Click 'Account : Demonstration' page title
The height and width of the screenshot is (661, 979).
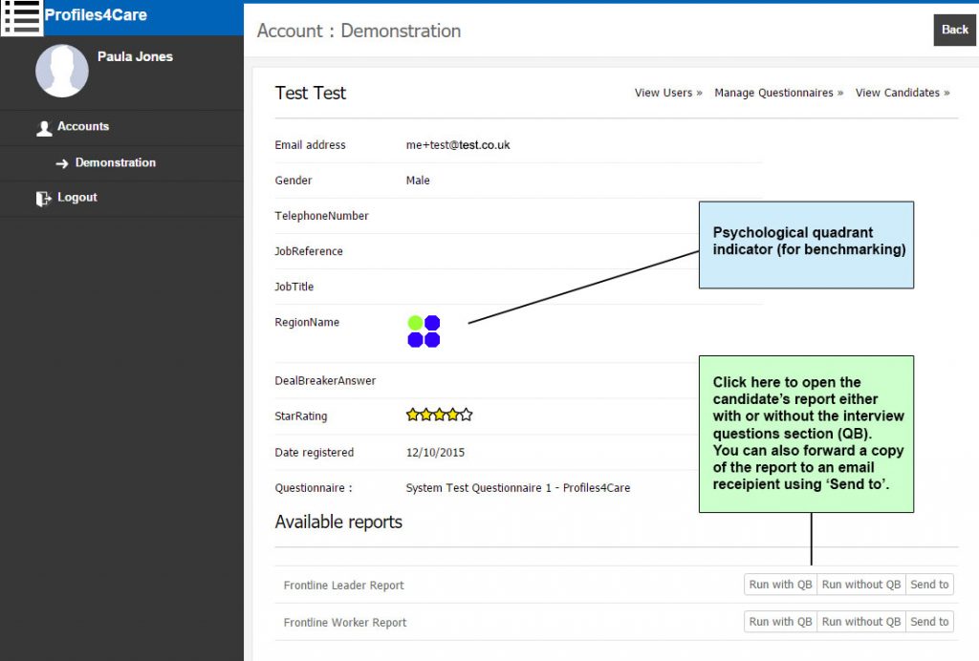[x=359, y=31]
